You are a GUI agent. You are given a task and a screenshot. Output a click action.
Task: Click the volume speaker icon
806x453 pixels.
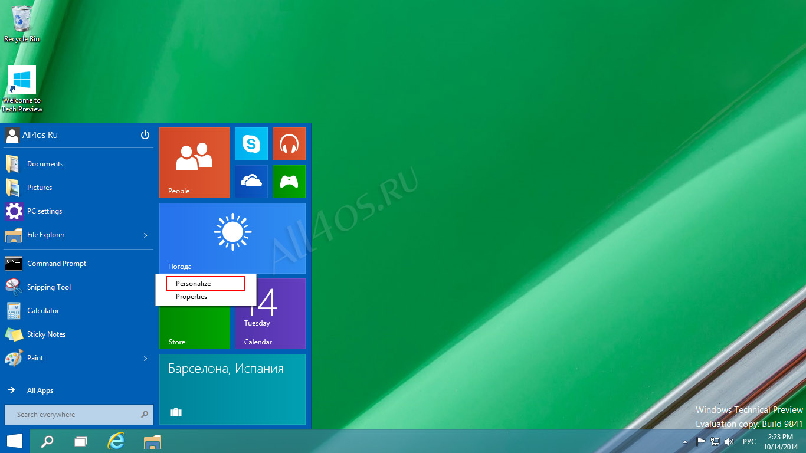pos(729,441)
